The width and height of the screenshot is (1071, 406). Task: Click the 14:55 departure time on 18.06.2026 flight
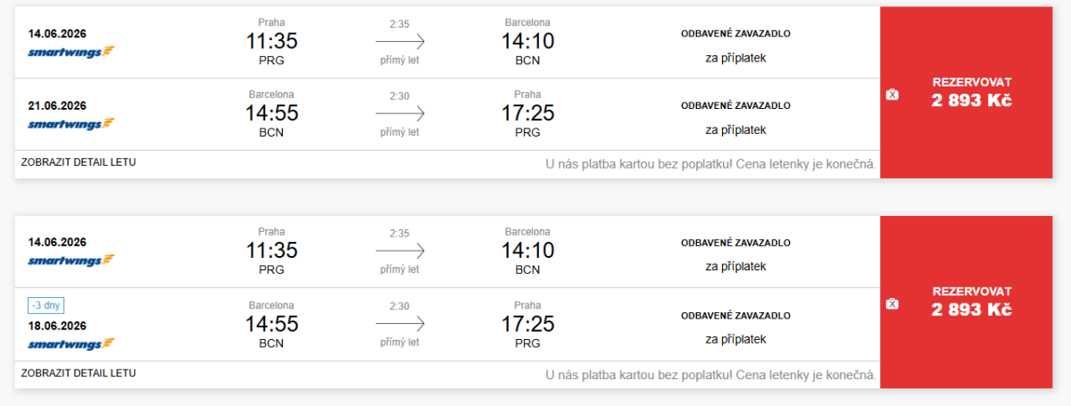271,323
